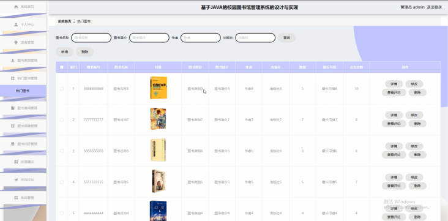This screenshot has height=221, width=448.
Task: Expand the 图书归还管理 sidebar menu
Action: (23, 144)
